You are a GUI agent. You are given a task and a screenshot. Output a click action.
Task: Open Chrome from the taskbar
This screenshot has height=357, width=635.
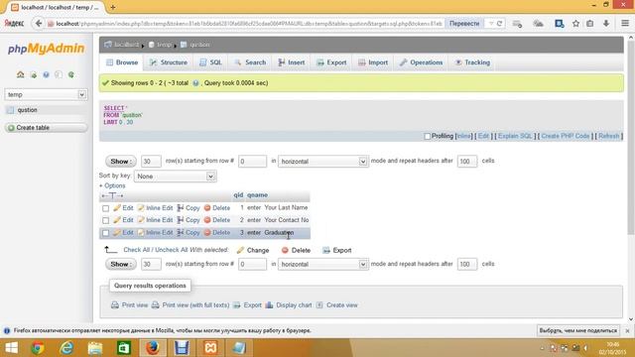pos(38,348)
